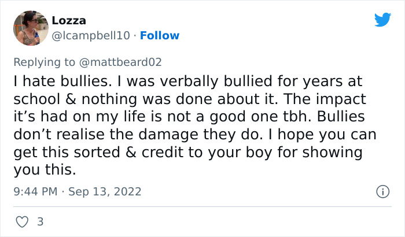Screen dimensions: 405x237
Task: Click the final words 'you this.'
Action: point(43,172)
